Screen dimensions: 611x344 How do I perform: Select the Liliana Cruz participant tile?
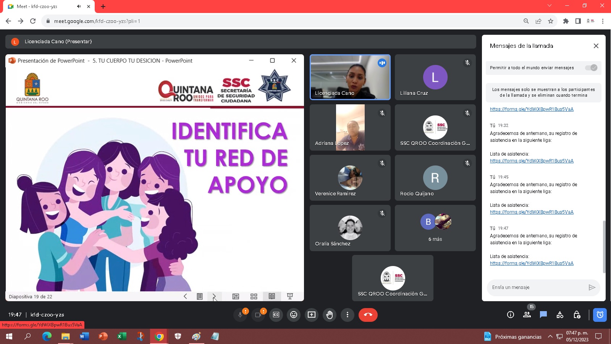tap(435, 77)
